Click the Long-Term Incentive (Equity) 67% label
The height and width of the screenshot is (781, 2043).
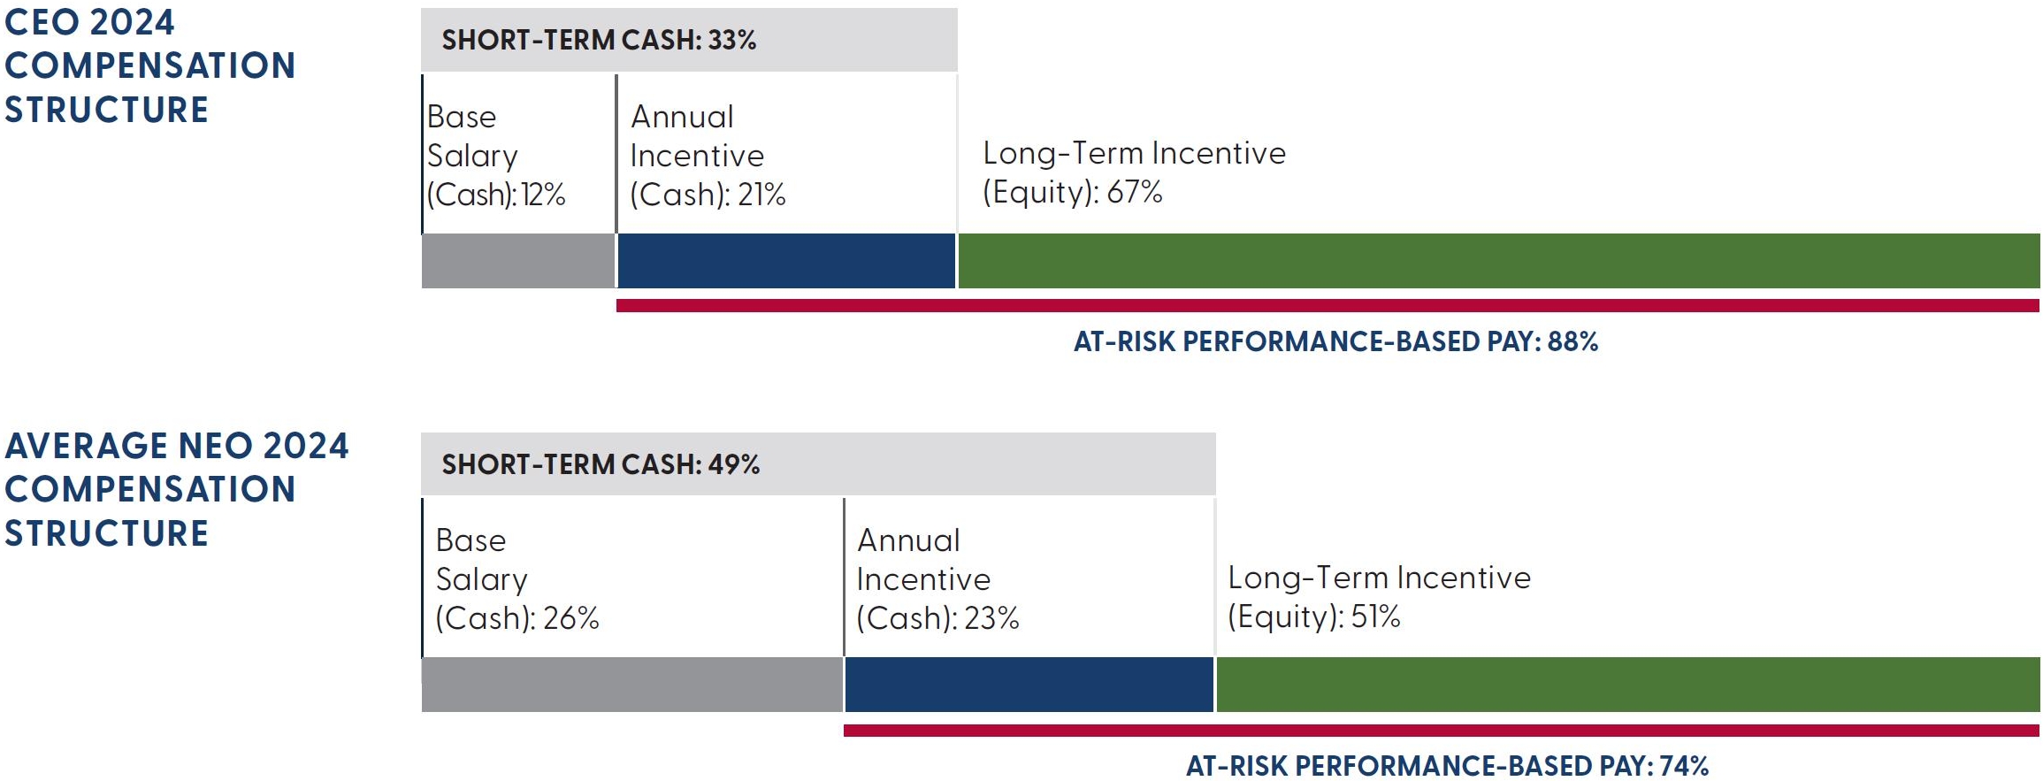point(1134,172)
